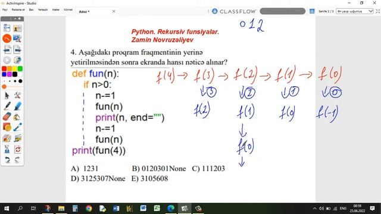Viewport: 381px width, 214px height.
Task: Open Google Chrome from the taskbar
Action: [x=89, y=209]
